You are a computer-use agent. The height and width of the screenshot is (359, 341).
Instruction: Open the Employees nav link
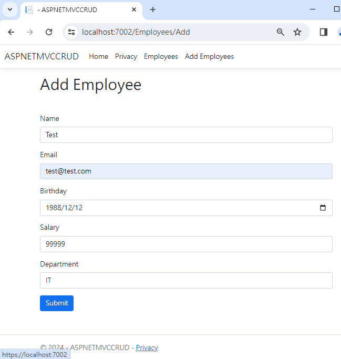[161, 56]
